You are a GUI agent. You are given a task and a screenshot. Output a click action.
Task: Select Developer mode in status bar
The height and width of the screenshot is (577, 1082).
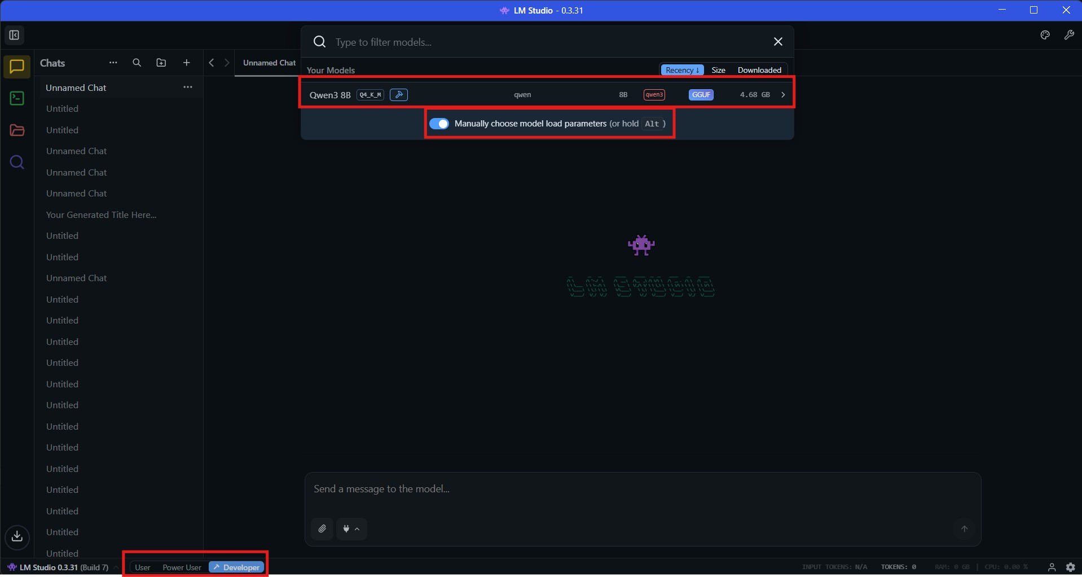240,567
